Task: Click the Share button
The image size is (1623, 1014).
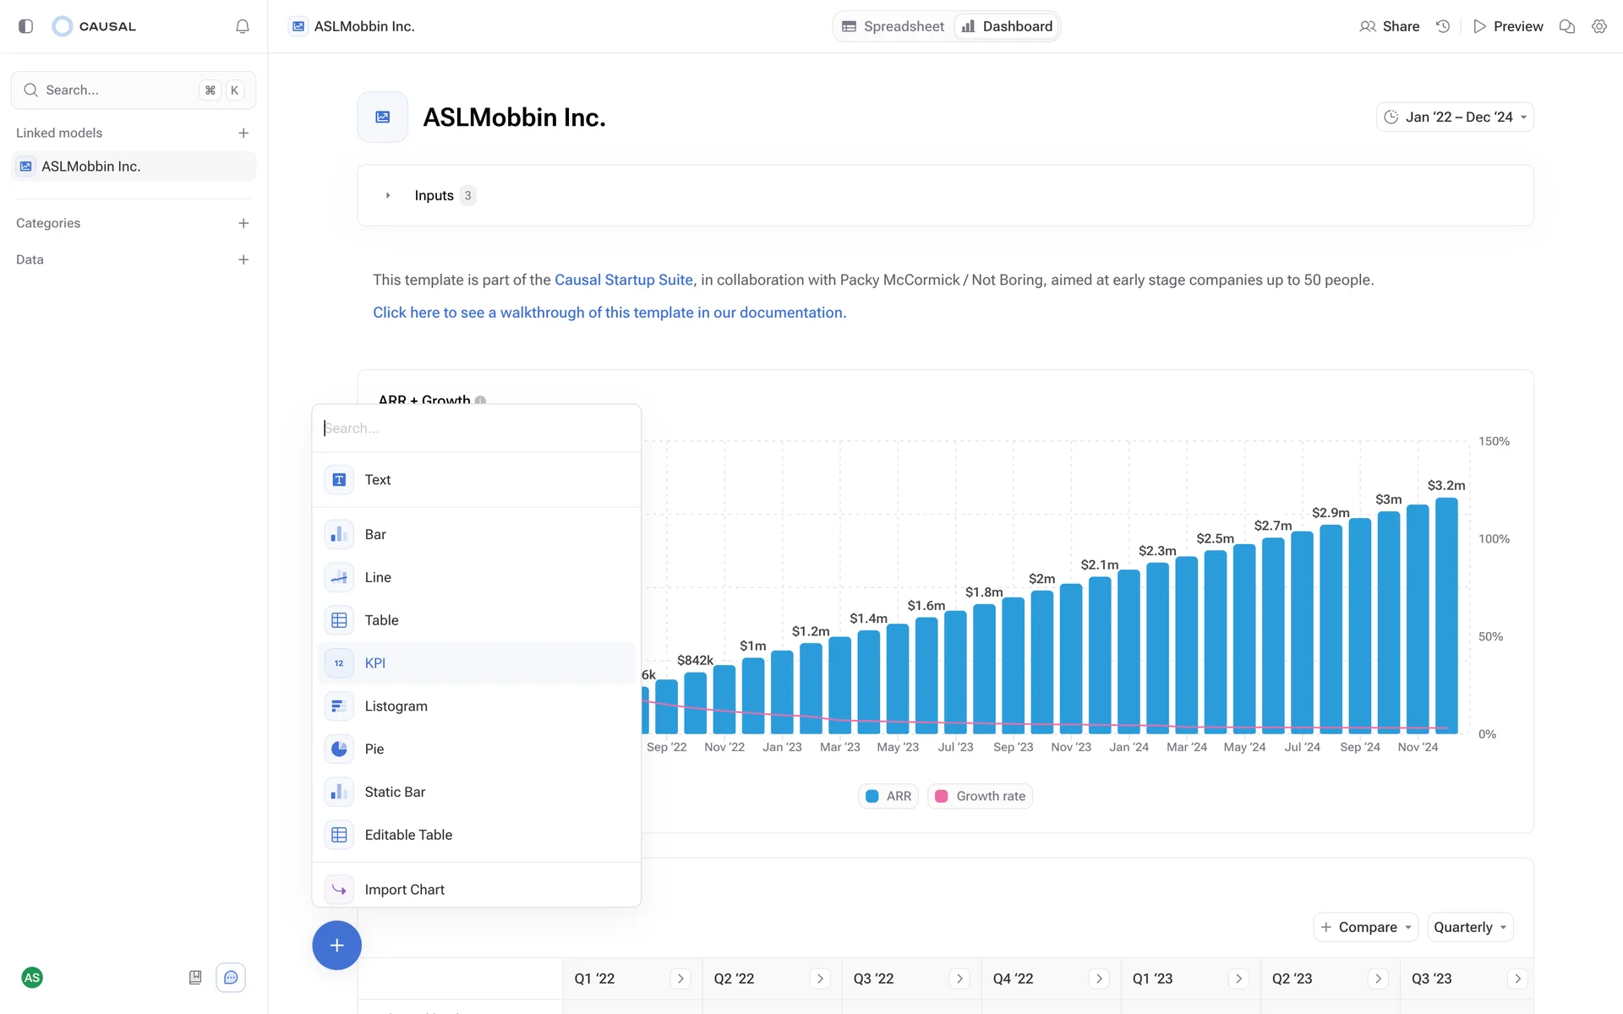Action: coord(1390,26)
